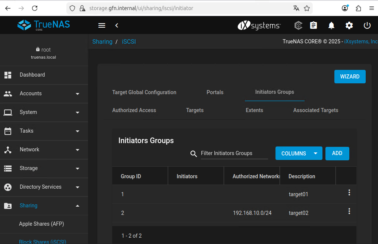Switch to the Portals tab
Viewport: 378px width, 244px height.
coord(215,92)
